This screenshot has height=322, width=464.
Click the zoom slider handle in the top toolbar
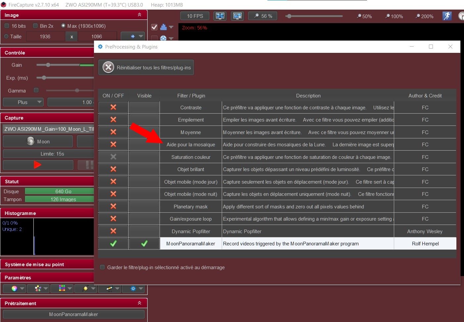click(289, 16)
